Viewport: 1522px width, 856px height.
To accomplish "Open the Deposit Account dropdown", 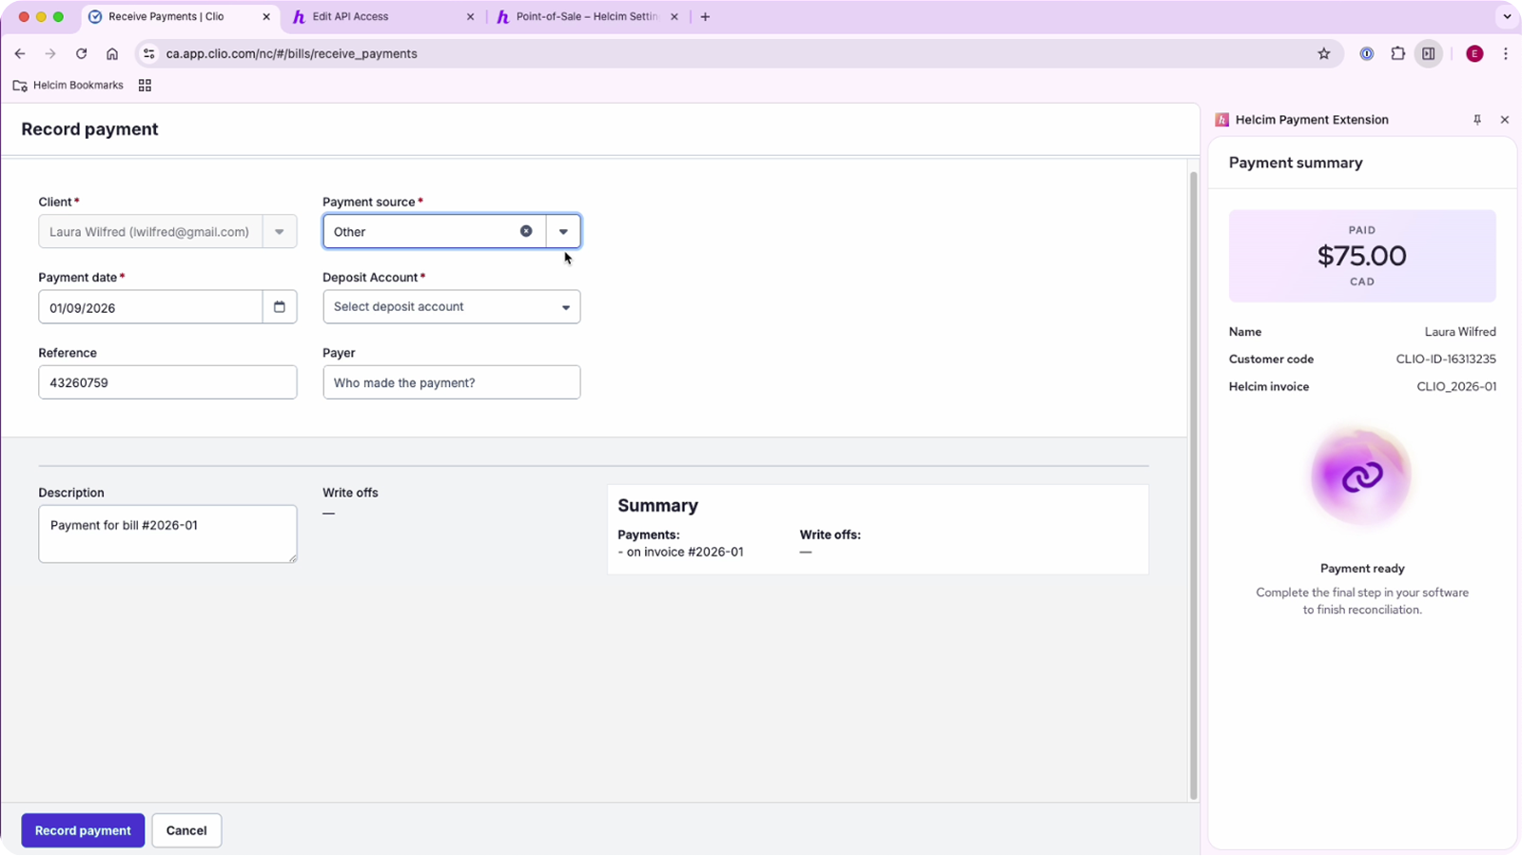I will click(452, 307).
